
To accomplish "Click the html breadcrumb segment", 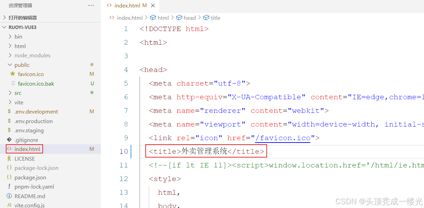I will (x=163, y=18).
